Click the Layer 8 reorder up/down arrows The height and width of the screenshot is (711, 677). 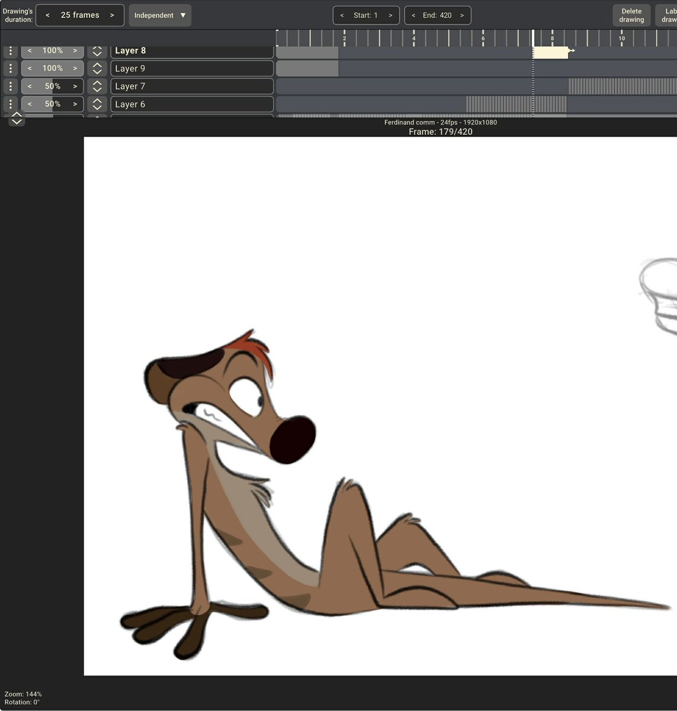(x=97, y=51)
